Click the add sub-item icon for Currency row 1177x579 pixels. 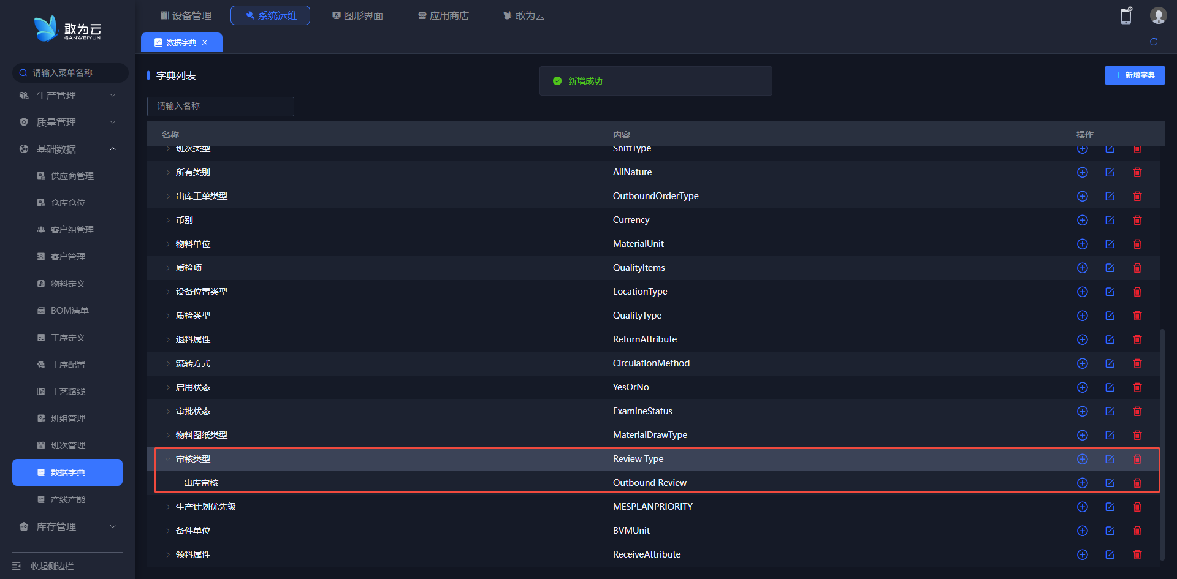click(x=1082, y=220)
